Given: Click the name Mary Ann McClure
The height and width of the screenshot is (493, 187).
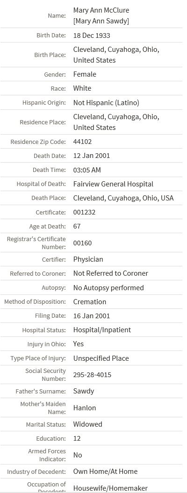Looking at the screenshot, I should (101, 10).
